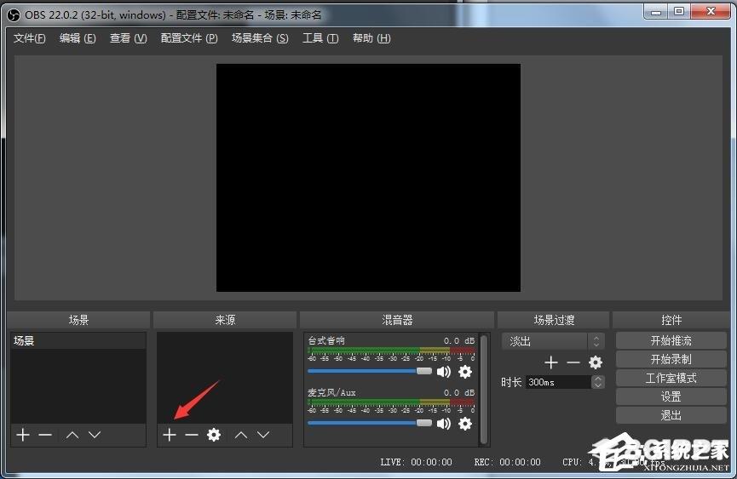Open 台式音响 audio settings gear
This screenshot has width=737, height=479.
[465, 372]
